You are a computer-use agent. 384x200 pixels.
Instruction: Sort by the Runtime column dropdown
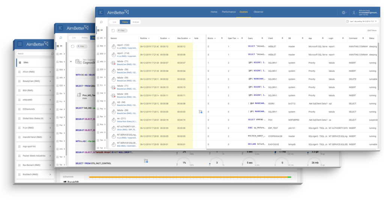coord(148,39)
